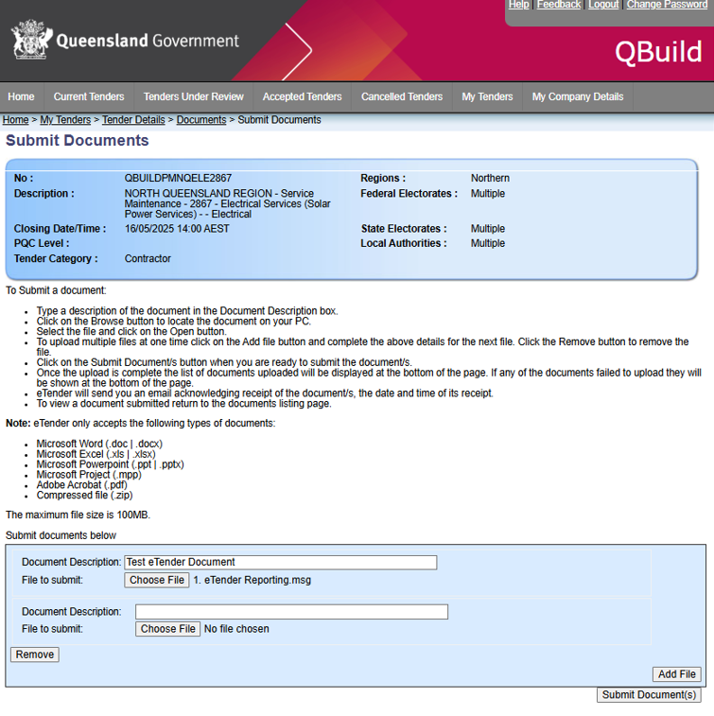Go back to Tender Details breadcrumb

click(133, 120)
